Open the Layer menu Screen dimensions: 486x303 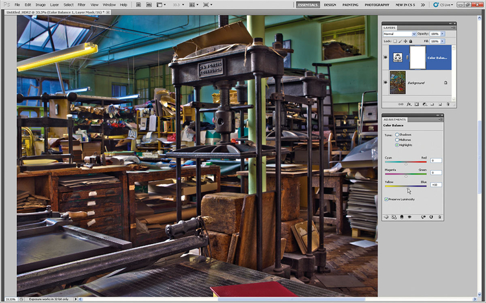pos(54,5)
